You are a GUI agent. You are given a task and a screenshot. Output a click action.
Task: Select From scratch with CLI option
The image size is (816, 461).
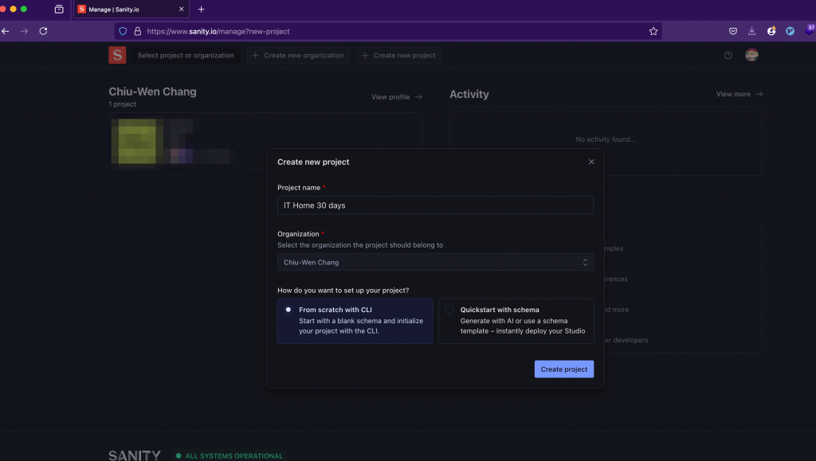pos(355,321)
